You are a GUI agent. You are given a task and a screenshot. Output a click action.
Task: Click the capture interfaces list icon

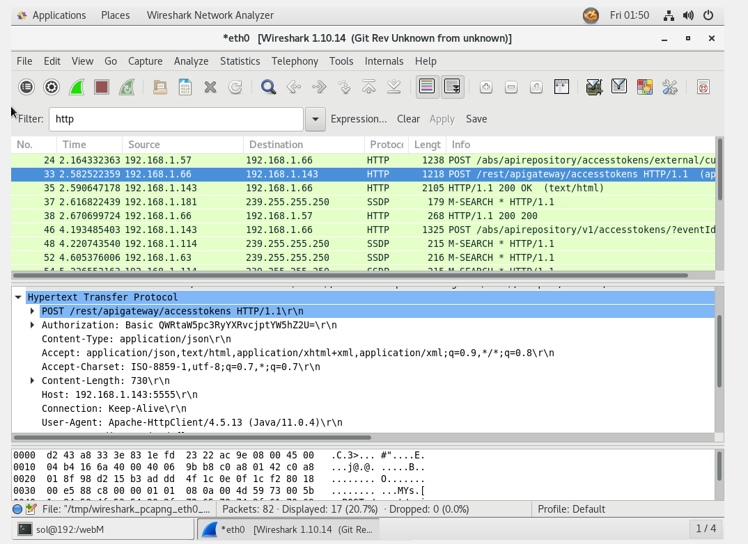click(x=26, y=87)
